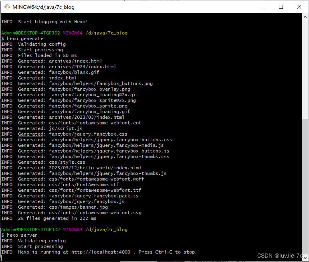Click the scrollbar up arrow

[x=305, y=17]
